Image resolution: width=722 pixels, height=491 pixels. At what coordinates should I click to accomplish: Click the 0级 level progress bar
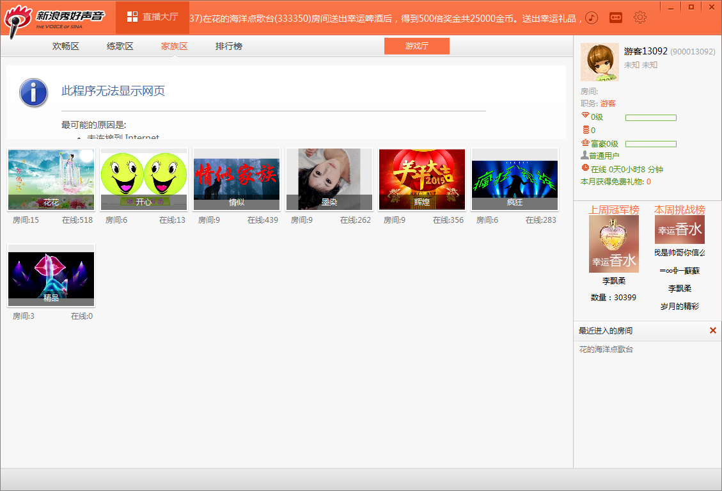coord(650,118)
